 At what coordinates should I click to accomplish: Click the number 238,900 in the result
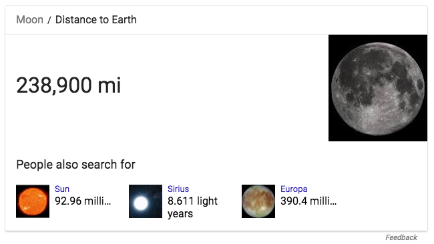[54, 85]
